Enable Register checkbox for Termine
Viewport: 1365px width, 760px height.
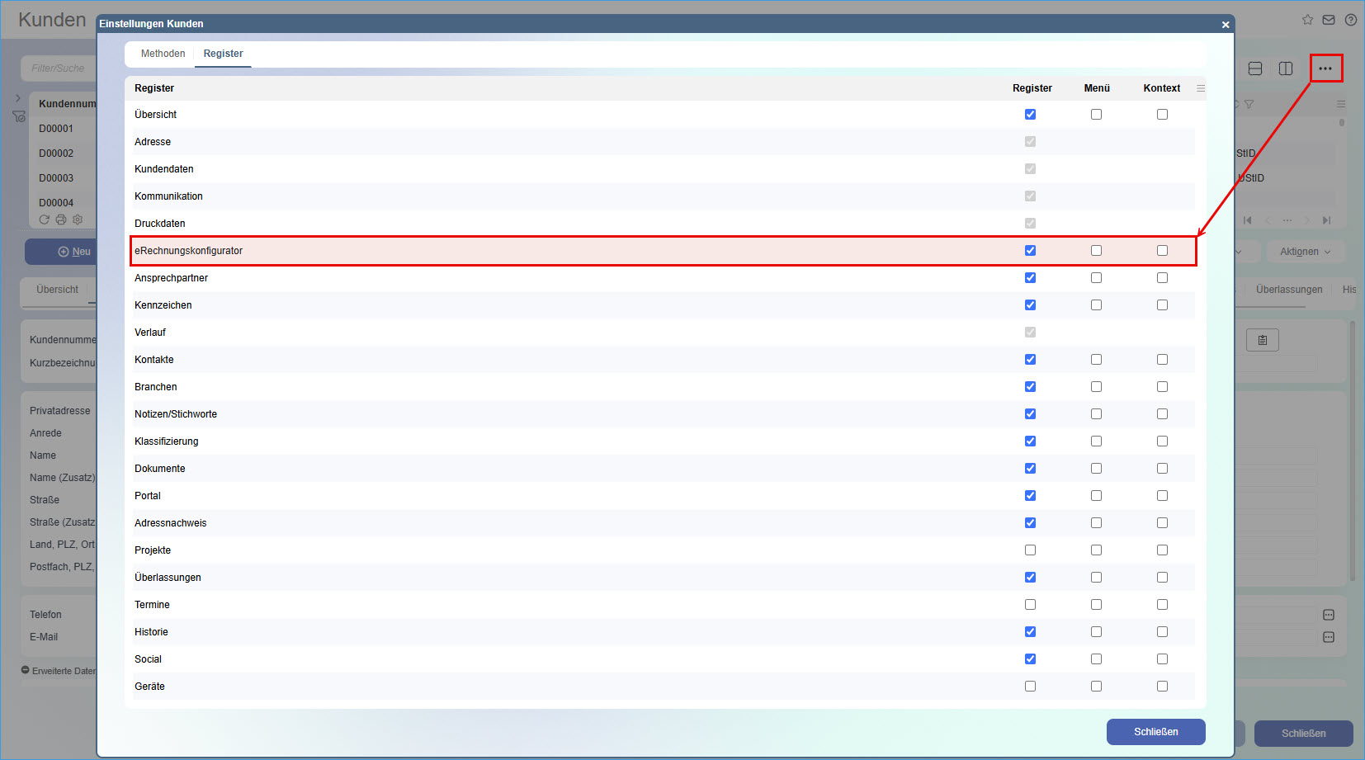click(1030, 605)
